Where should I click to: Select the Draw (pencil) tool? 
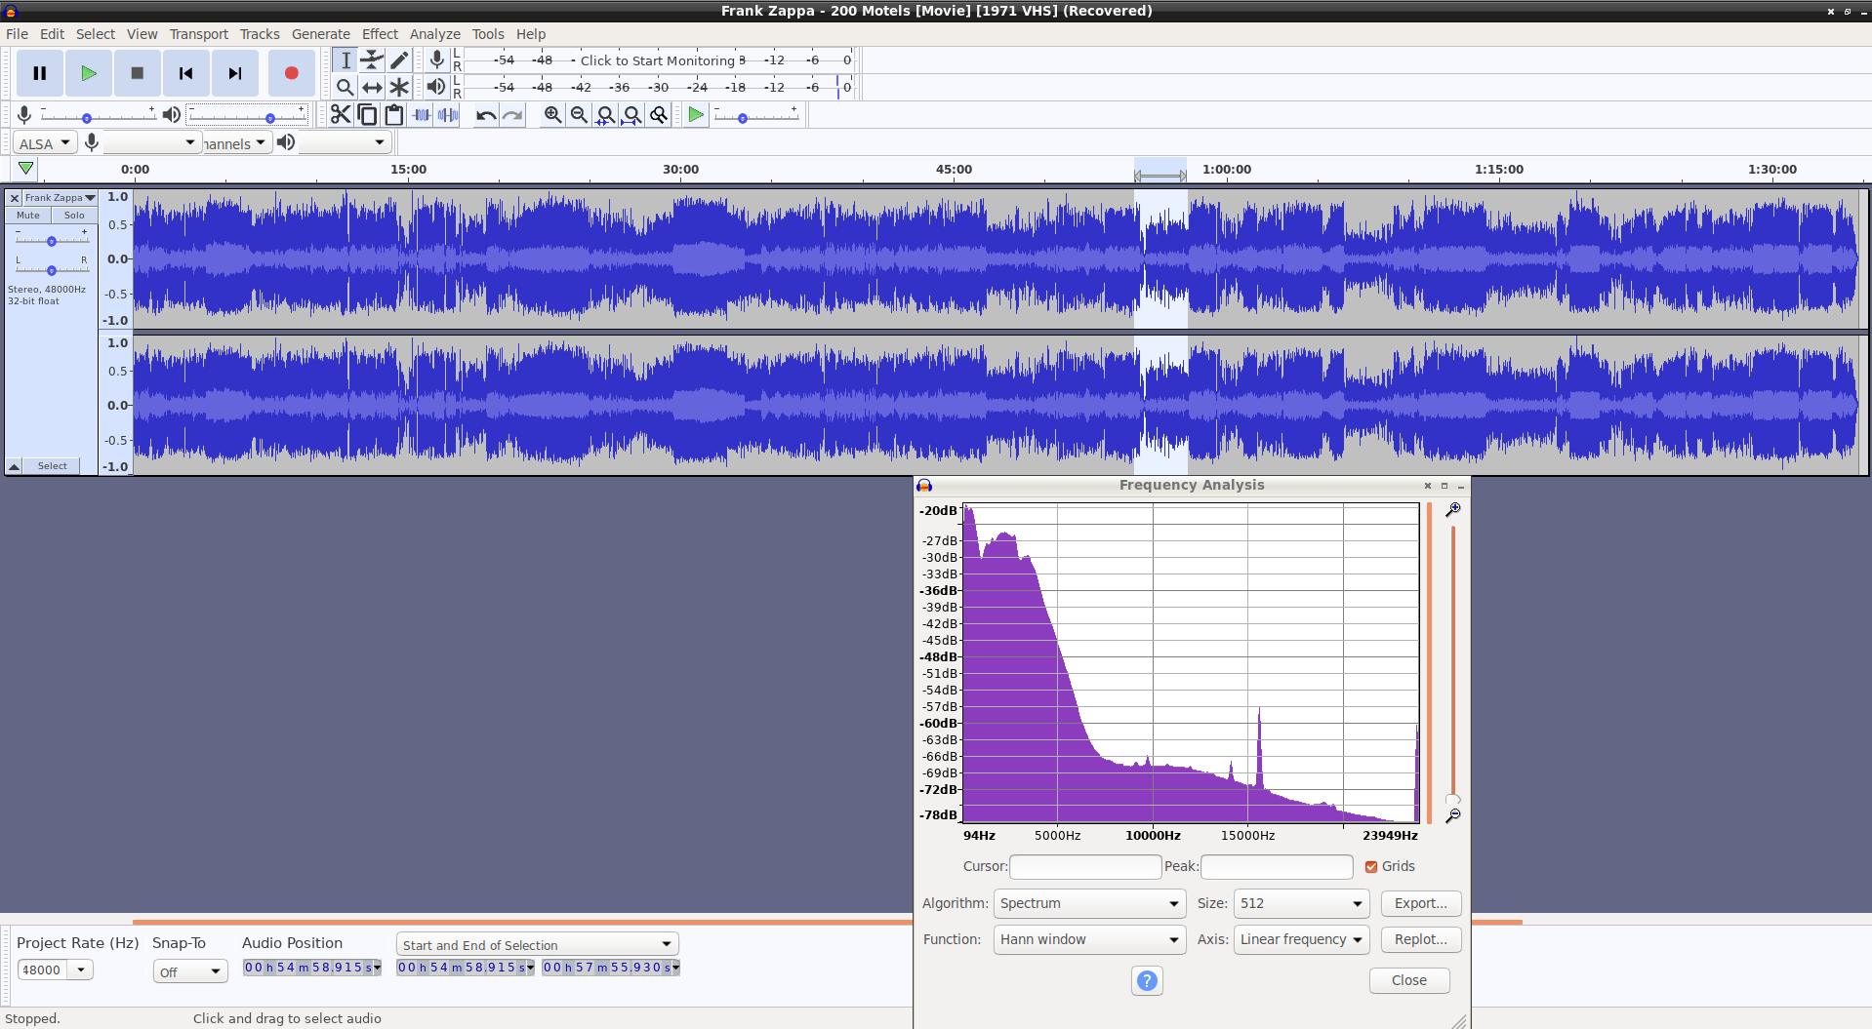point(399,60)
